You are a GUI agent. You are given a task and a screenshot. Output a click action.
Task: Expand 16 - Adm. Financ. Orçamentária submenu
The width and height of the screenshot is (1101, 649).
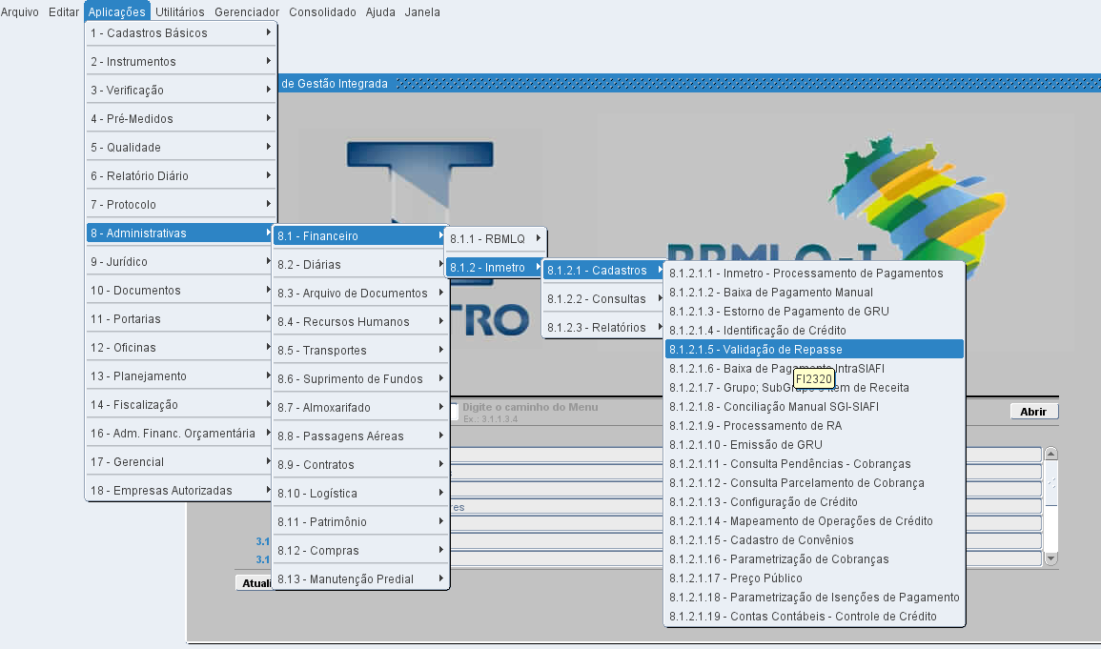[x=180, y=434]
